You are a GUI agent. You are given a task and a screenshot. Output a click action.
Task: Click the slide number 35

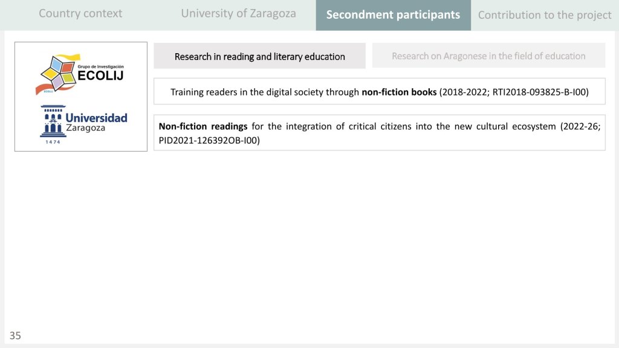[x=15, y=335]
